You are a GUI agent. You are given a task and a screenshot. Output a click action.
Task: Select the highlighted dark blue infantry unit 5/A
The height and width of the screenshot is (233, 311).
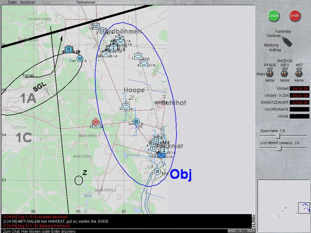(x=161, y=155)
